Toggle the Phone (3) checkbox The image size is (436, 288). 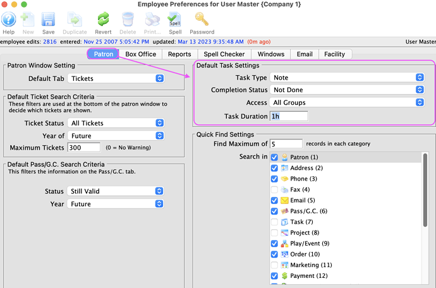pyautogui.click(x=274, y=179)
